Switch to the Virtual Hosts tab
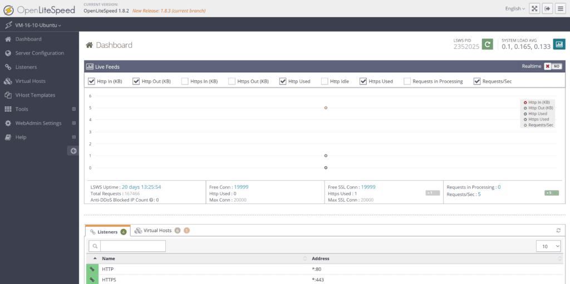This screenshot has width=570, height=284. point(157,230)
